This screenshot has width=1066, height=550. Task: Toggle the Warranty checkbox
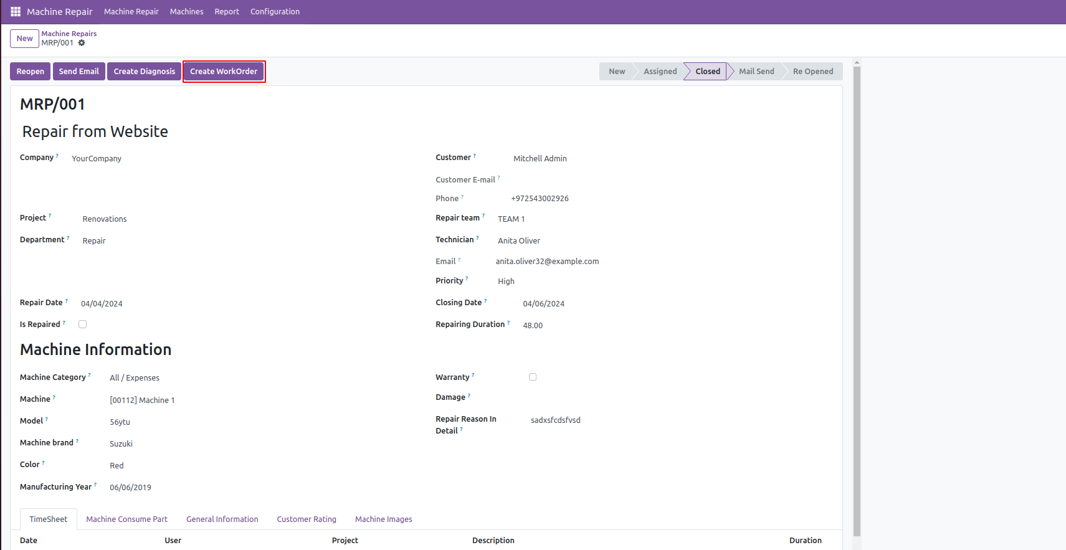tap(533, 377)
